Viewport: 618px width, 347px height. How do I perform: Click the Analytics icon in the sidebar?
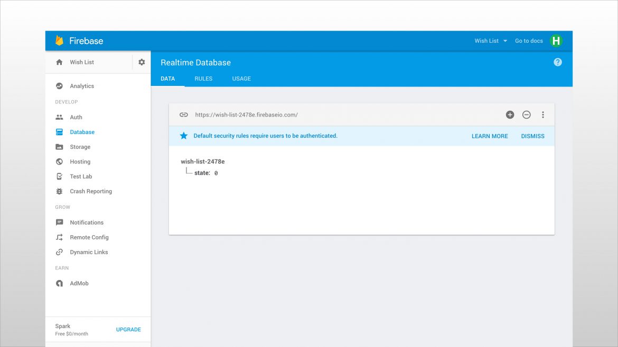point(59,86)
